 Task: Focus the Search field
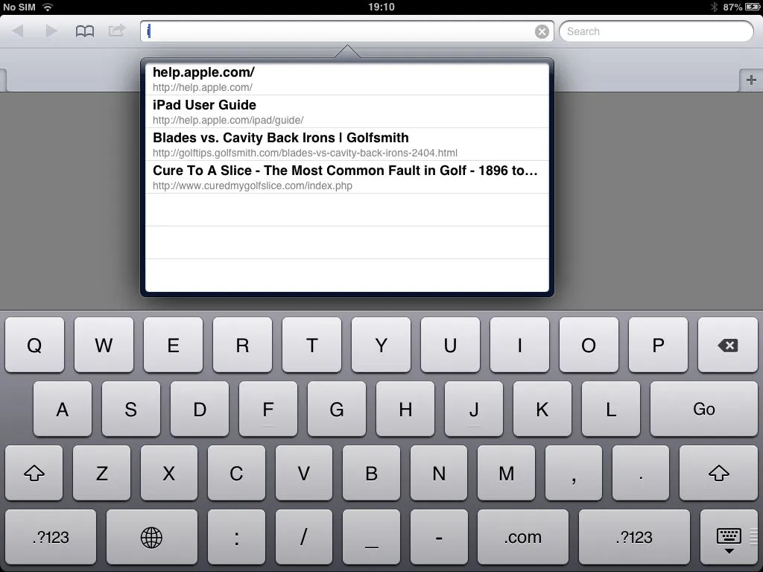tap(656, 31)
